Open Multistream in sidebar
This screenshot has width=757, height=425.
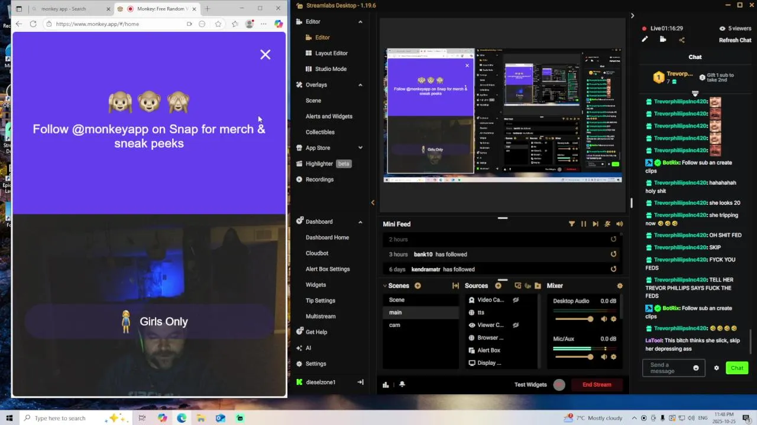tap(321, 316)
